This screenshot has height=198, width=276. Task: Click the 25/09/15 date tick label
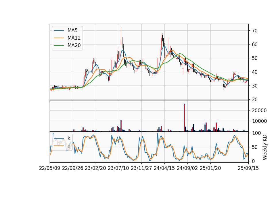coord(248,168)
